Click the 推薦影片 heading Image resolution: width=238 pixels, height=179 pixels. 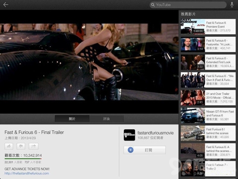point(188,14)
